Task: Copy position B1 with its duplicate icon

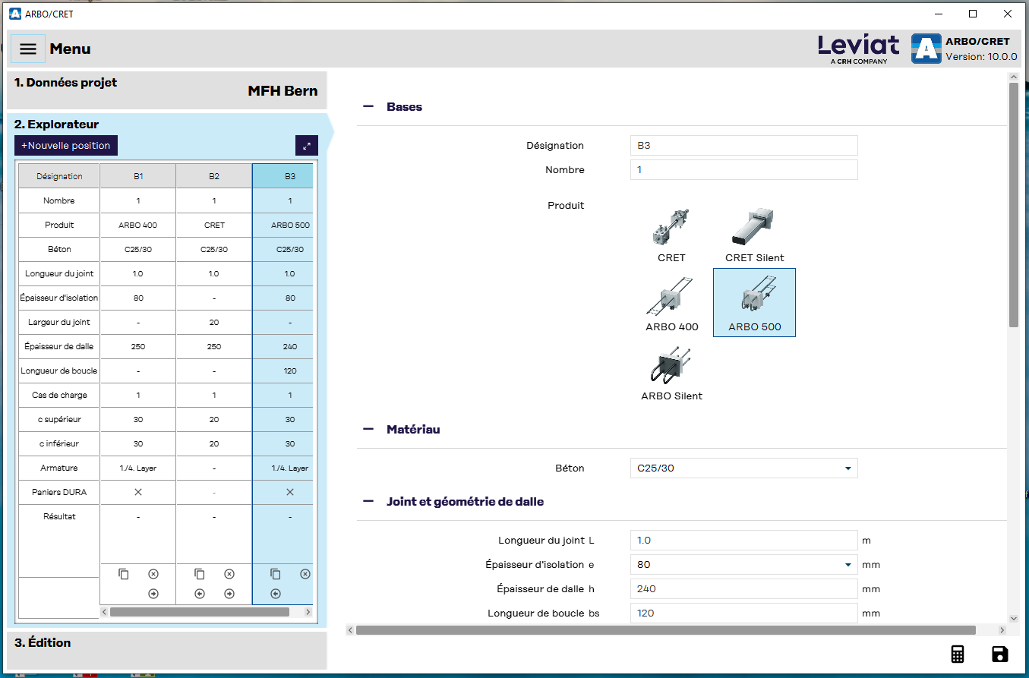Action: (124, 574)
